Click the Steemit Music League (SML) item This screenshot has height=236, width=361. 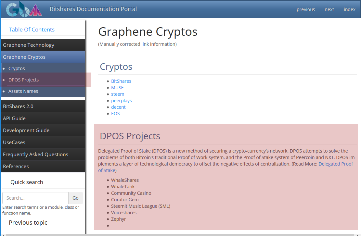click(x=141, y=206)
